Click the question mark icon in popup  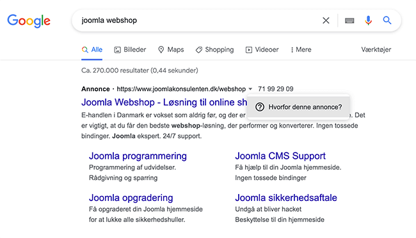coord(260,107)
